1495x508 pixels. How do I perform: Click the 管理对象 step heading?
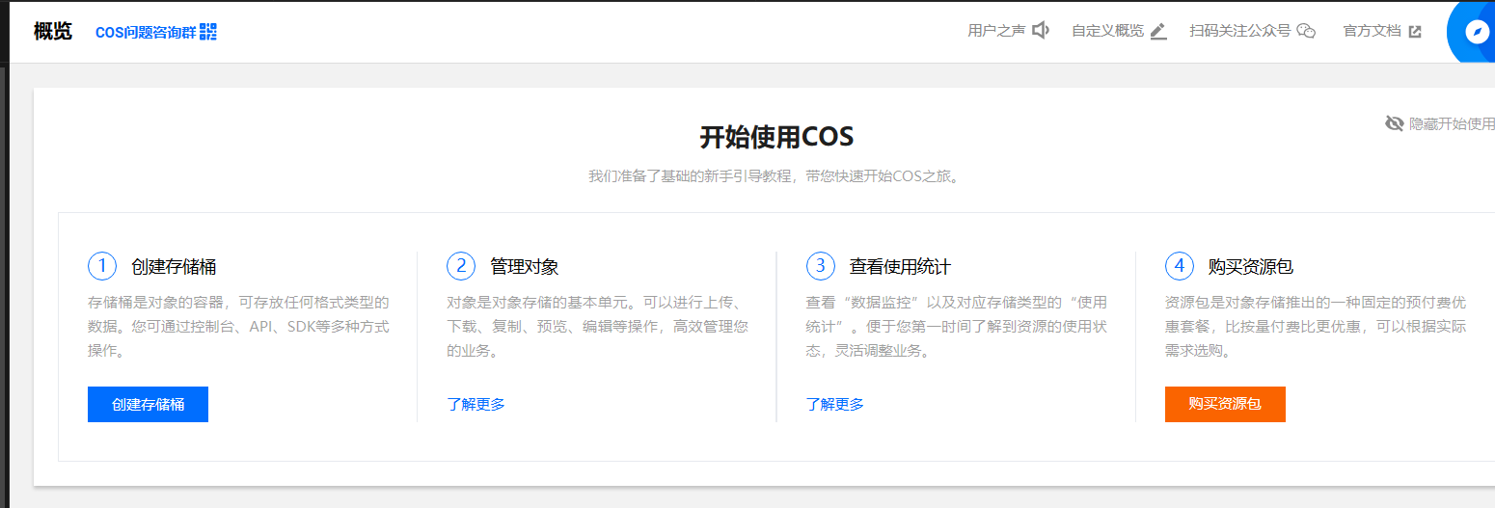(525, 267)
